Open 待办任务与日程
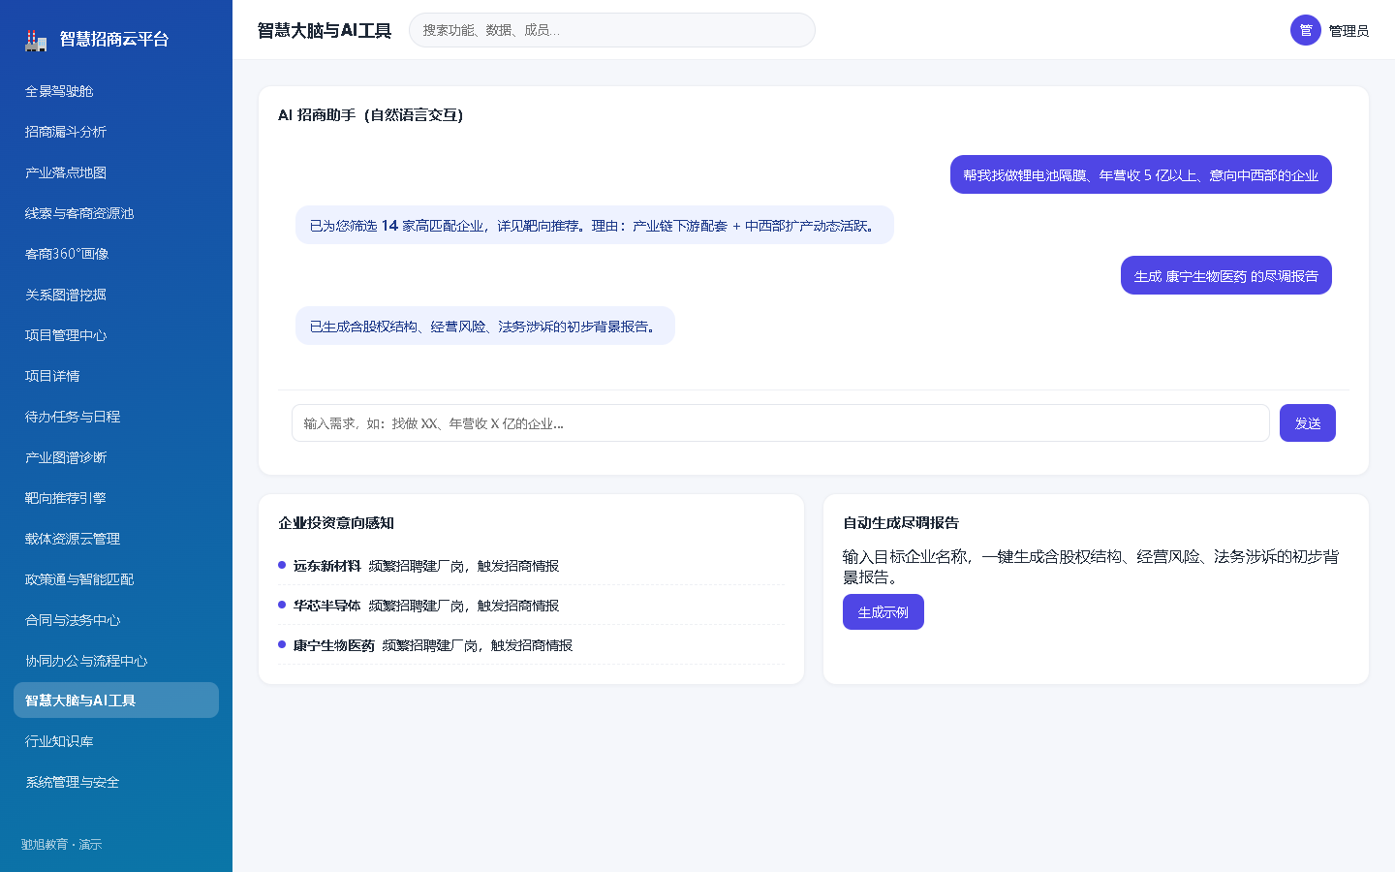1395x872 pixels. click(x=116, y=417)
